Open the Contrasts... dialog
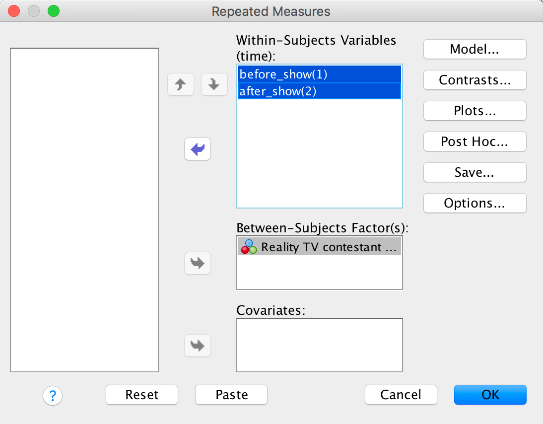Viewport: 543px width, 424px height. (x=475, y=80)
